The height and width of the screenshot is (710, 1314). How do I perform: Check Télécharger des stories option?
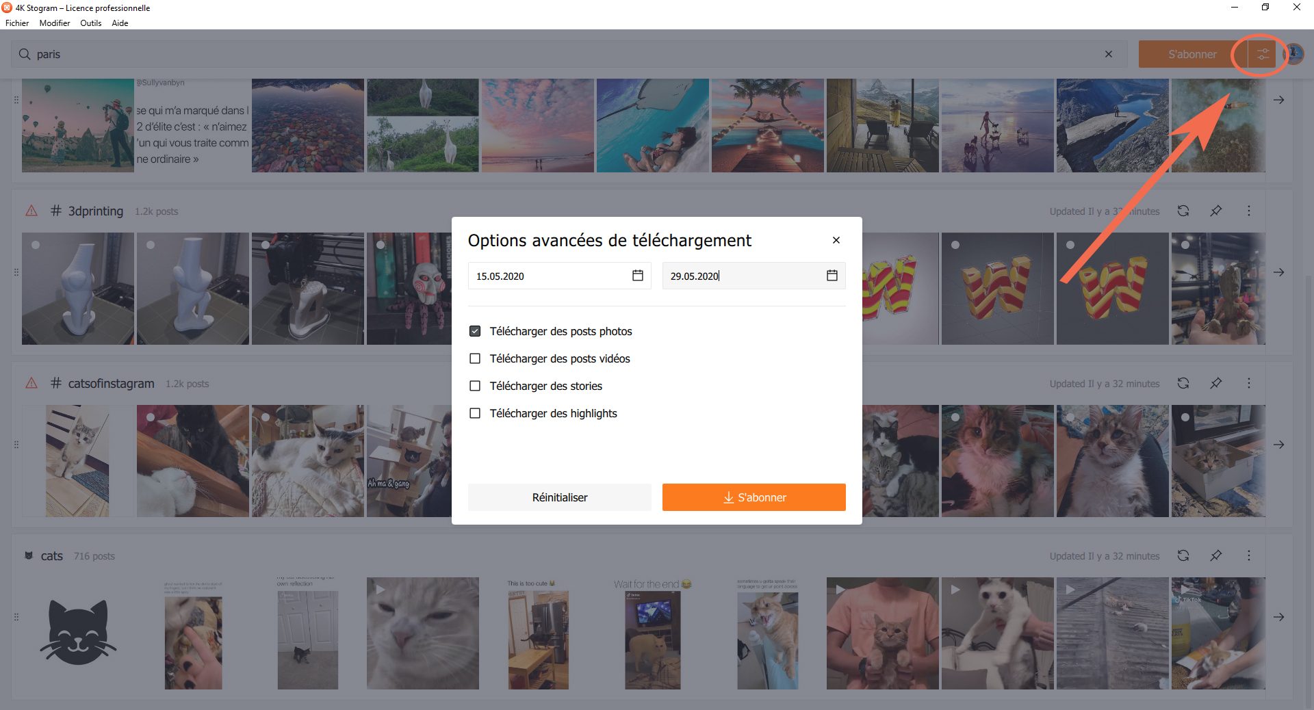(475, 386)
